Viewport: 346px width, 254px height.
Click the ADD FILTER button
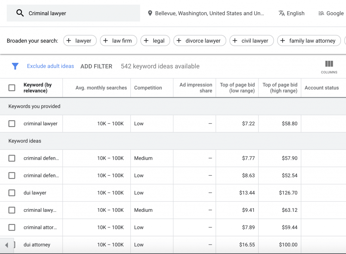96,67
